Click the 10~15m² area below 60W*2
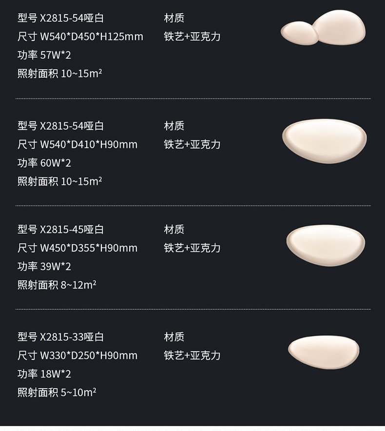 coord(59,181)
